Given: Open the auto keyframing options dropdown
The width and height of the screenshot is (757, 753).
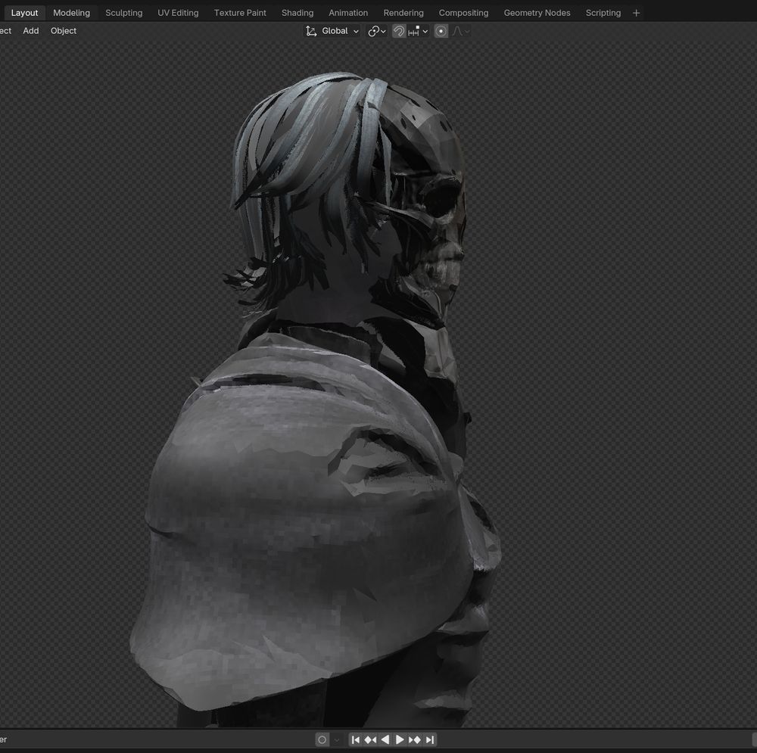Looking at the screenshot, I should coord(337,739).
